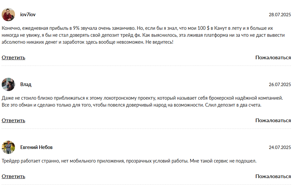Viewport: 294px width, 194px height.
Task: Open the Евгений Небов author name
Action: 36,147
